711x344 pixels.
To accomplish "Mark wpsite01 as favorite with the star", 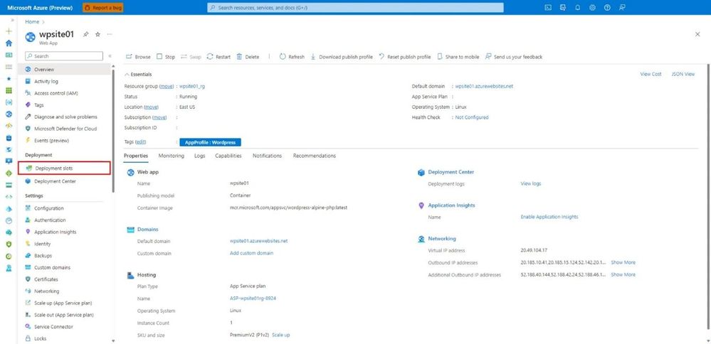I will pyautogui.click(x=98, y=34).
